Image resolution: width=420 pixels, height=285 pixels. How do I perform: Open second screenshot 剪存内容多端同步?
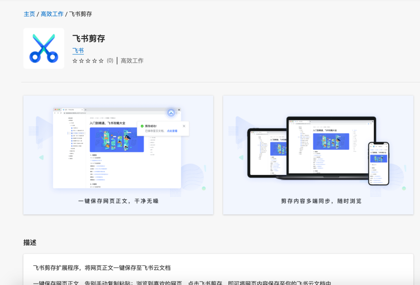(318, 155)
